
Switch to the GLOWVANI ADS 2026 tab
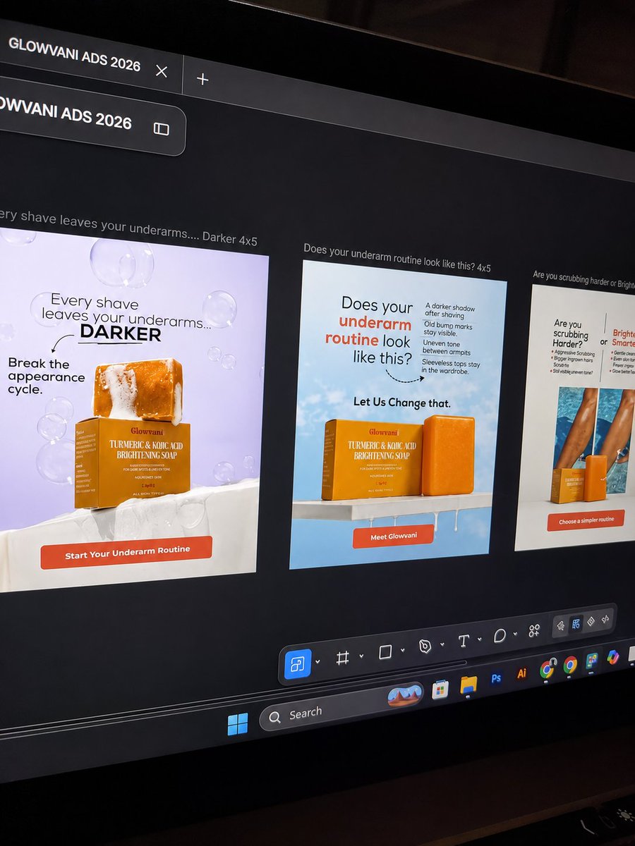pos(74,54)
